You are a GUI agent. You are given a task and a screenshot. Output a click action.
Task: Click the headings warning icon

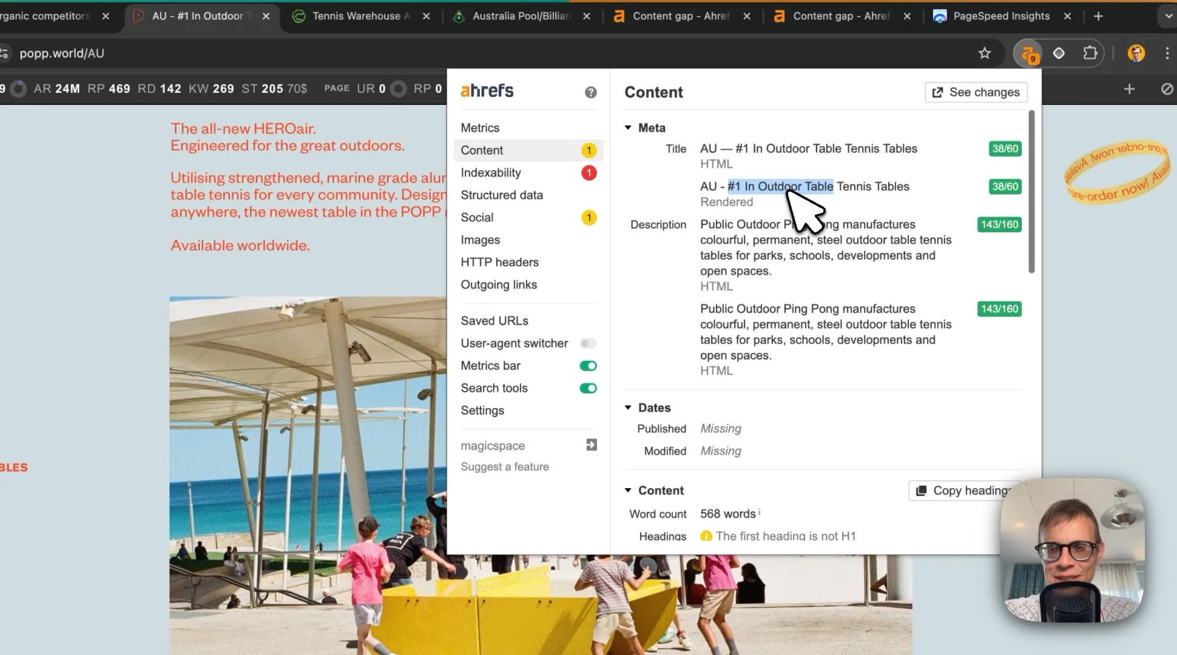tap(706, 536)
